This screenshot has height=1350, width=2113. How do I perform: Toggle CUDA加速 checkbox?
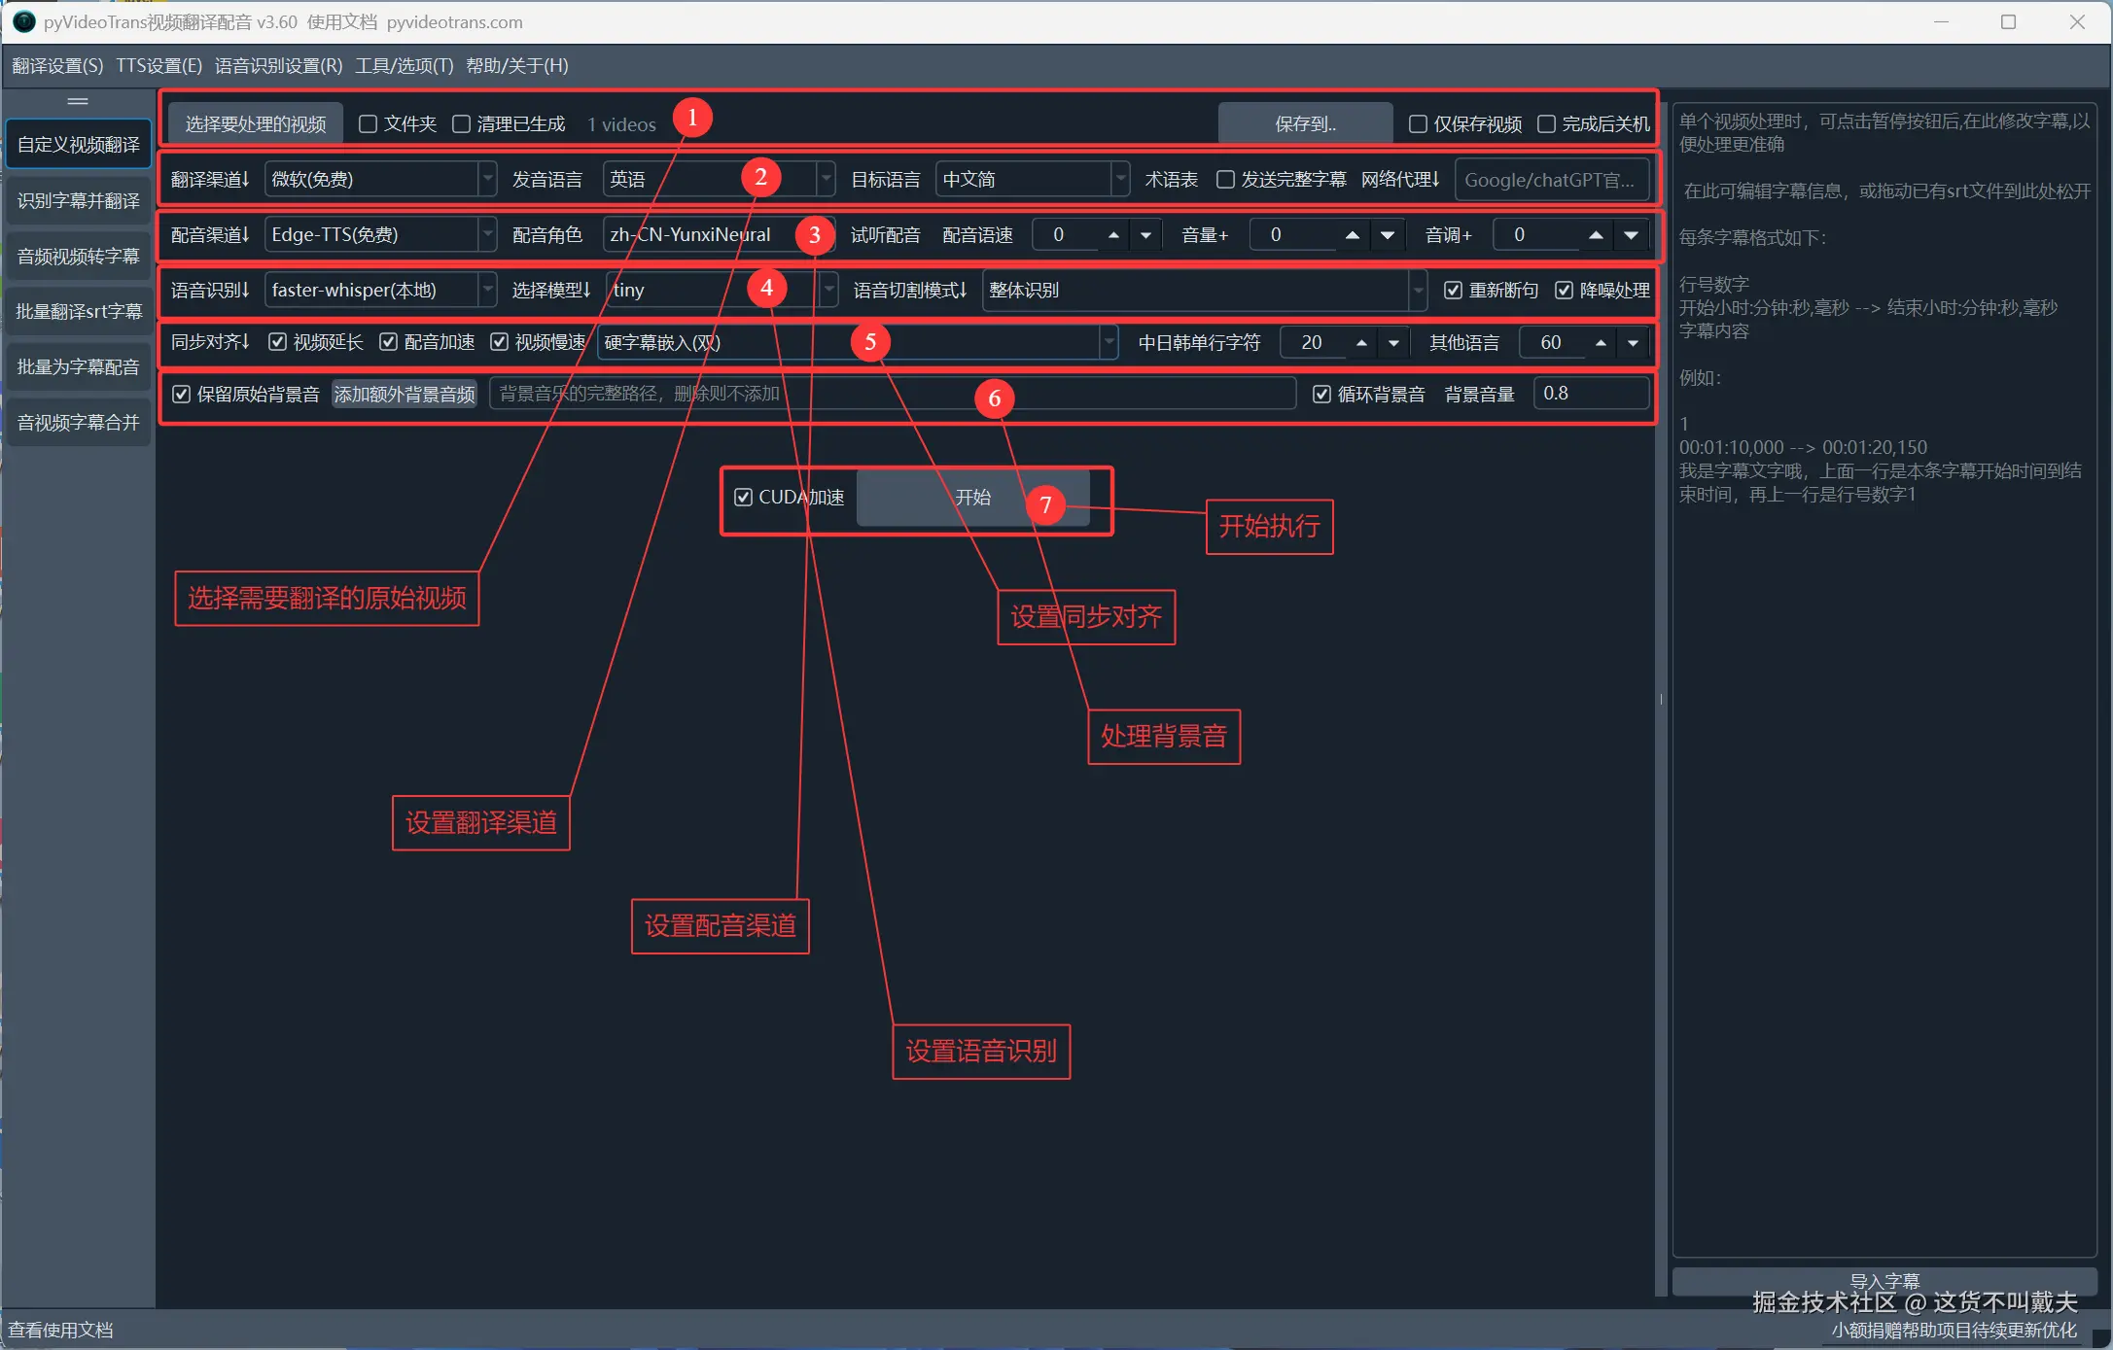coord(744,498)
